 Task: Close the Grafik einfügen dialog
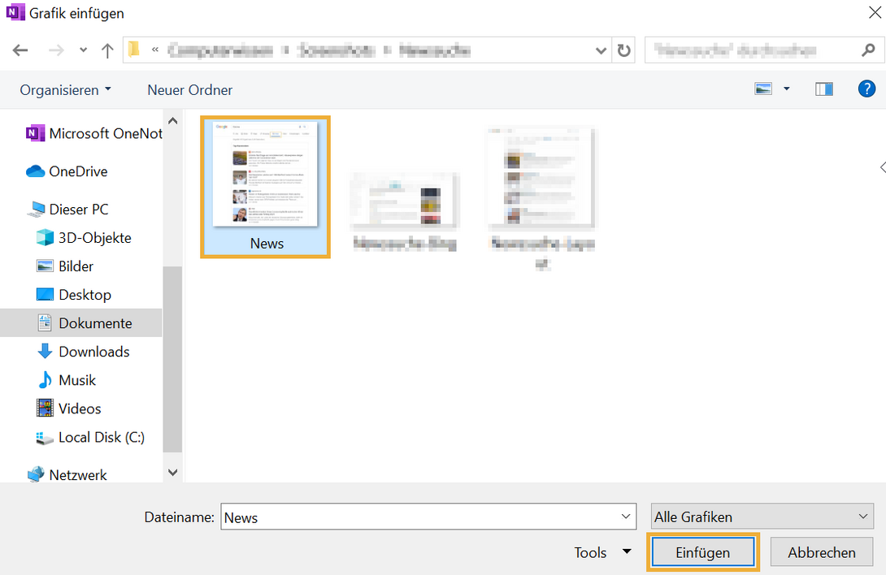(874, 12)
